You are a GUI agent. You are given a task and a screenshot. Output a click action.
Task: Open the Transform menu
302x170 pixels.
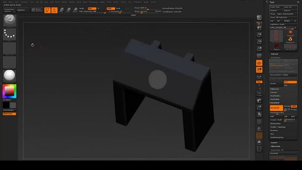coord(137,2)
